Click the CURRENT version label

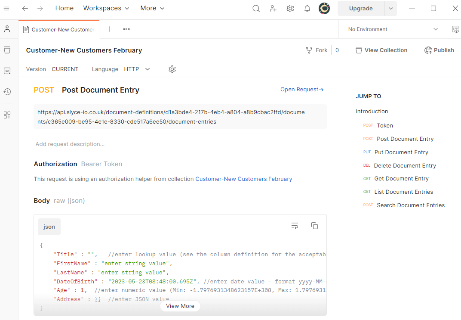(65, 69)
